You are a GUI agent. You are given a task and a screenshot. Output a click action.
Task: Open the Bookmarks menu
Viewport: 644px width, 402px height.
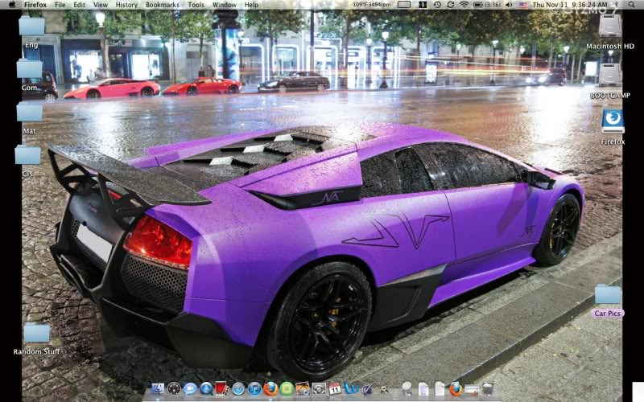163,5
